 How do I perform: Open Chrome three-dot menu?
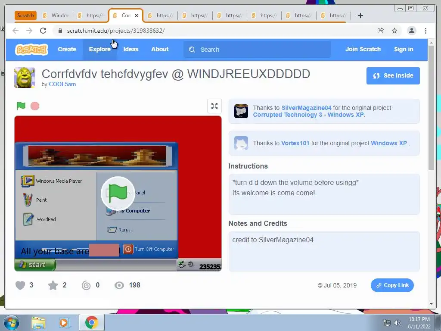pyautogui.click(x=425, y=31)
